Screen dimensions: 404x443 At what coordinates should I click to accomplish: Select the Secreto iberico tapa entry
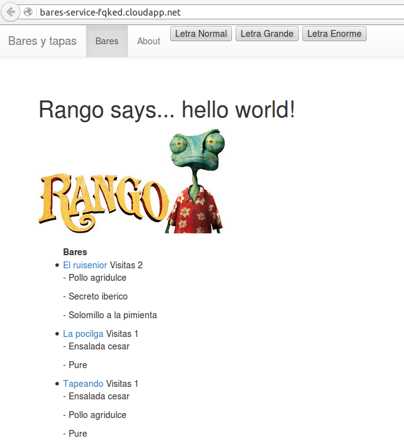tap(98, 296)
